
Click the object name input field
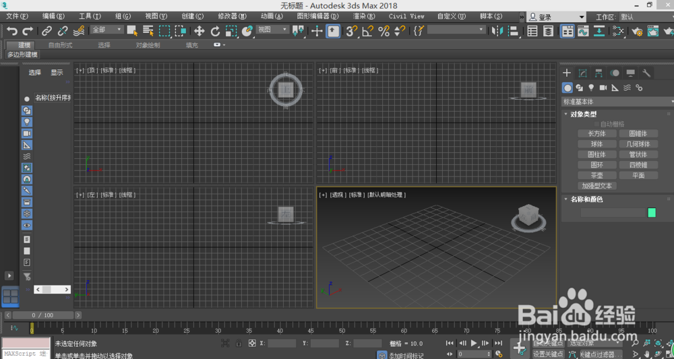(x=613, y=213)
